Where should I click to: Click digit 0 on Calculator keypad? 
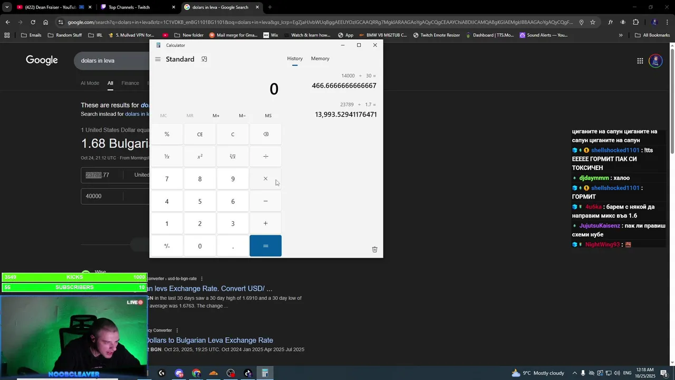pos(200,246)
